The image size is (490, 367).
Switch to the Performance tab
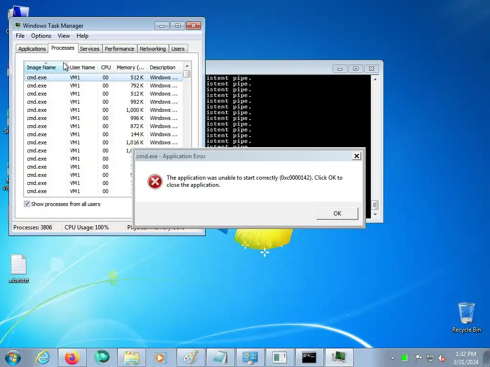point(119,49)
